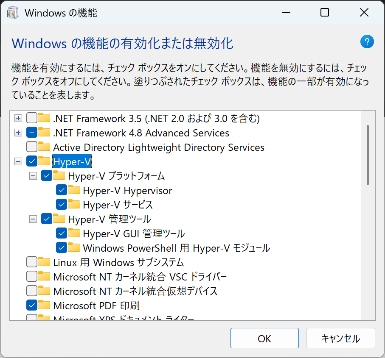The width and height of the screenshot is (385, 358).
Task: Click the Active Directory Lightweight folder icon
Action: point(44,147)
